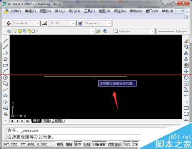Toggle 正交 ortho mode
Viewport: 192px width, 149px height.
(78, 144)
